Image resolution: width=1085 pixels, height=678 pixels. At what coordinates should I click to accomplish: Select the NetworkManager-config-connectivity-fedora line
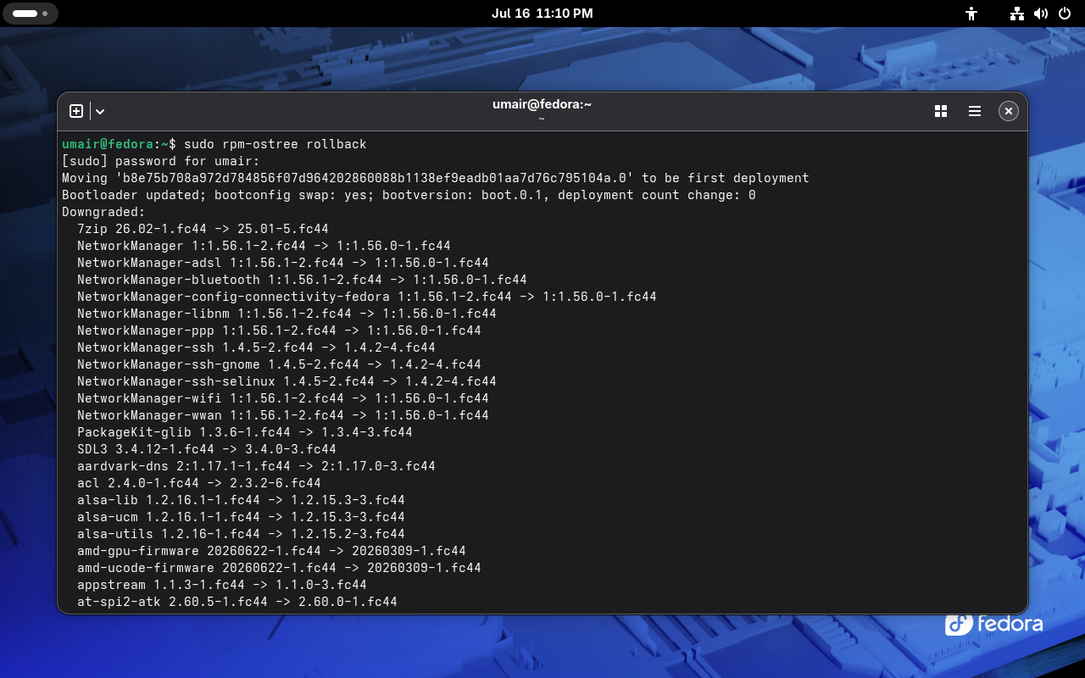pyautogui.click(x=367, y=297)
